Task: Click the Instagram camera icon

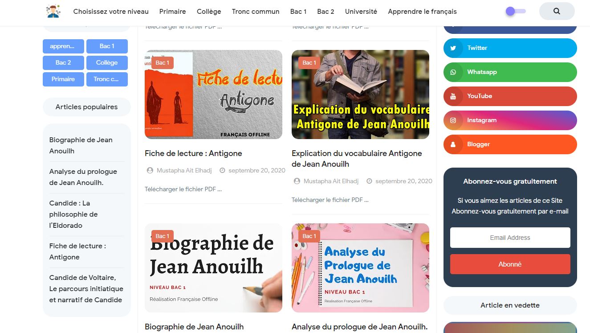Action: [453, 120]
